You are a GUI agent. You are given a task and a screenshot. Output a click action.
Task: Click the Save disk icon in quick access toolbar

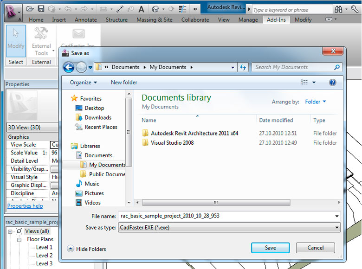coord(41,9)
